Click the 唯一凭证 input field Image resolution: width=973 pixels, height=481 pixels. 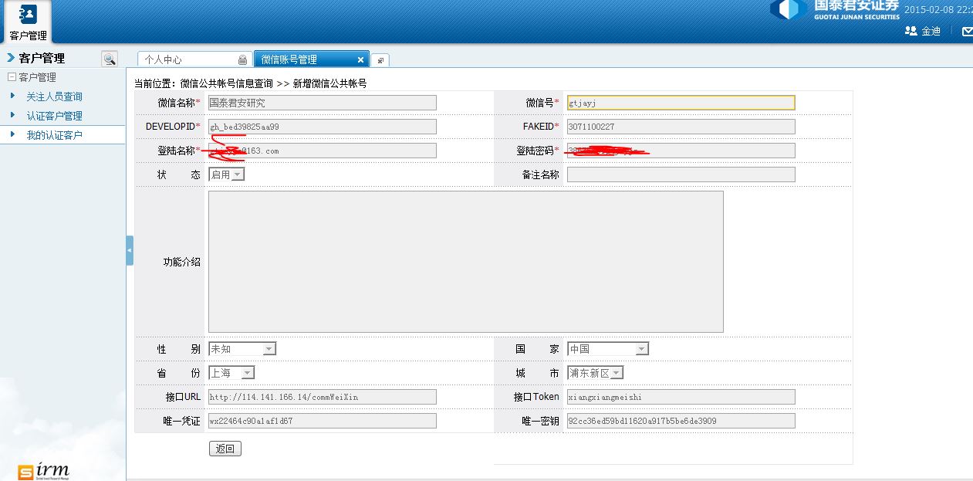pos(322,421)
